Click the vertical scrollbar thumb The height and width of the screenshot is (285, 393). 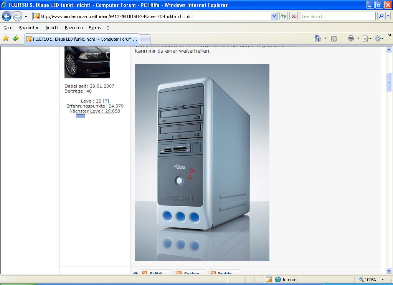(389, 82)
